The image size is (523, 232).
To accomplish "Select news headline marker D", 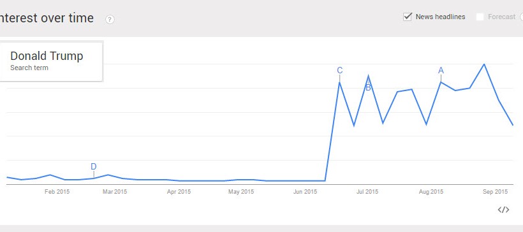I will (94, 166).
